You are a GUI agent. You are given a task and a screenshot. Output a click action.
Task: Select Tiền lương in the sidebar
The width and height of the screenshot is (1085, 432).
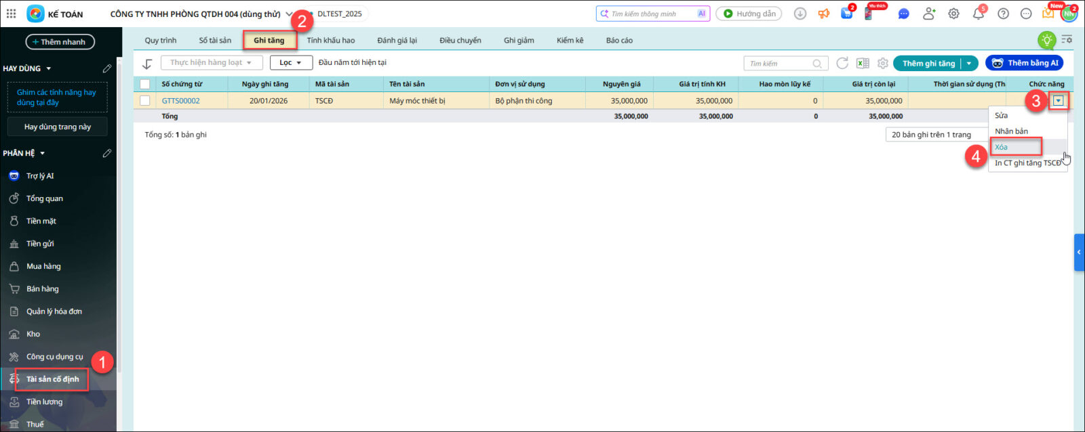pyautogui.click(x=44, y=402)
